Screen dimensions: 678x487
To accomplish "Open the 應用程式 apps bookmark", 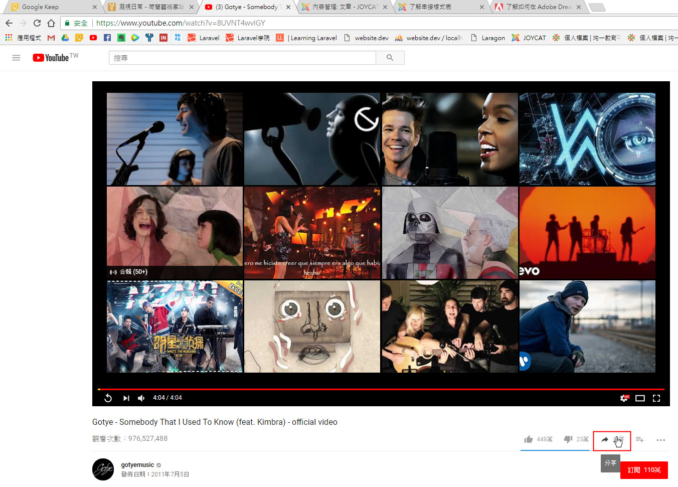I will 23,38.
